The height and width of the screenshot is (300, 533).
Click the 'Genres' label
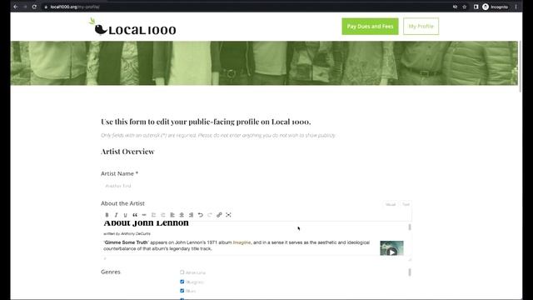coord(111,272)
